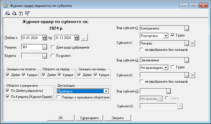Screen dimensions: 211x124
Task: Clear Субконто1 value with the X button
Action: pos(193,43)
